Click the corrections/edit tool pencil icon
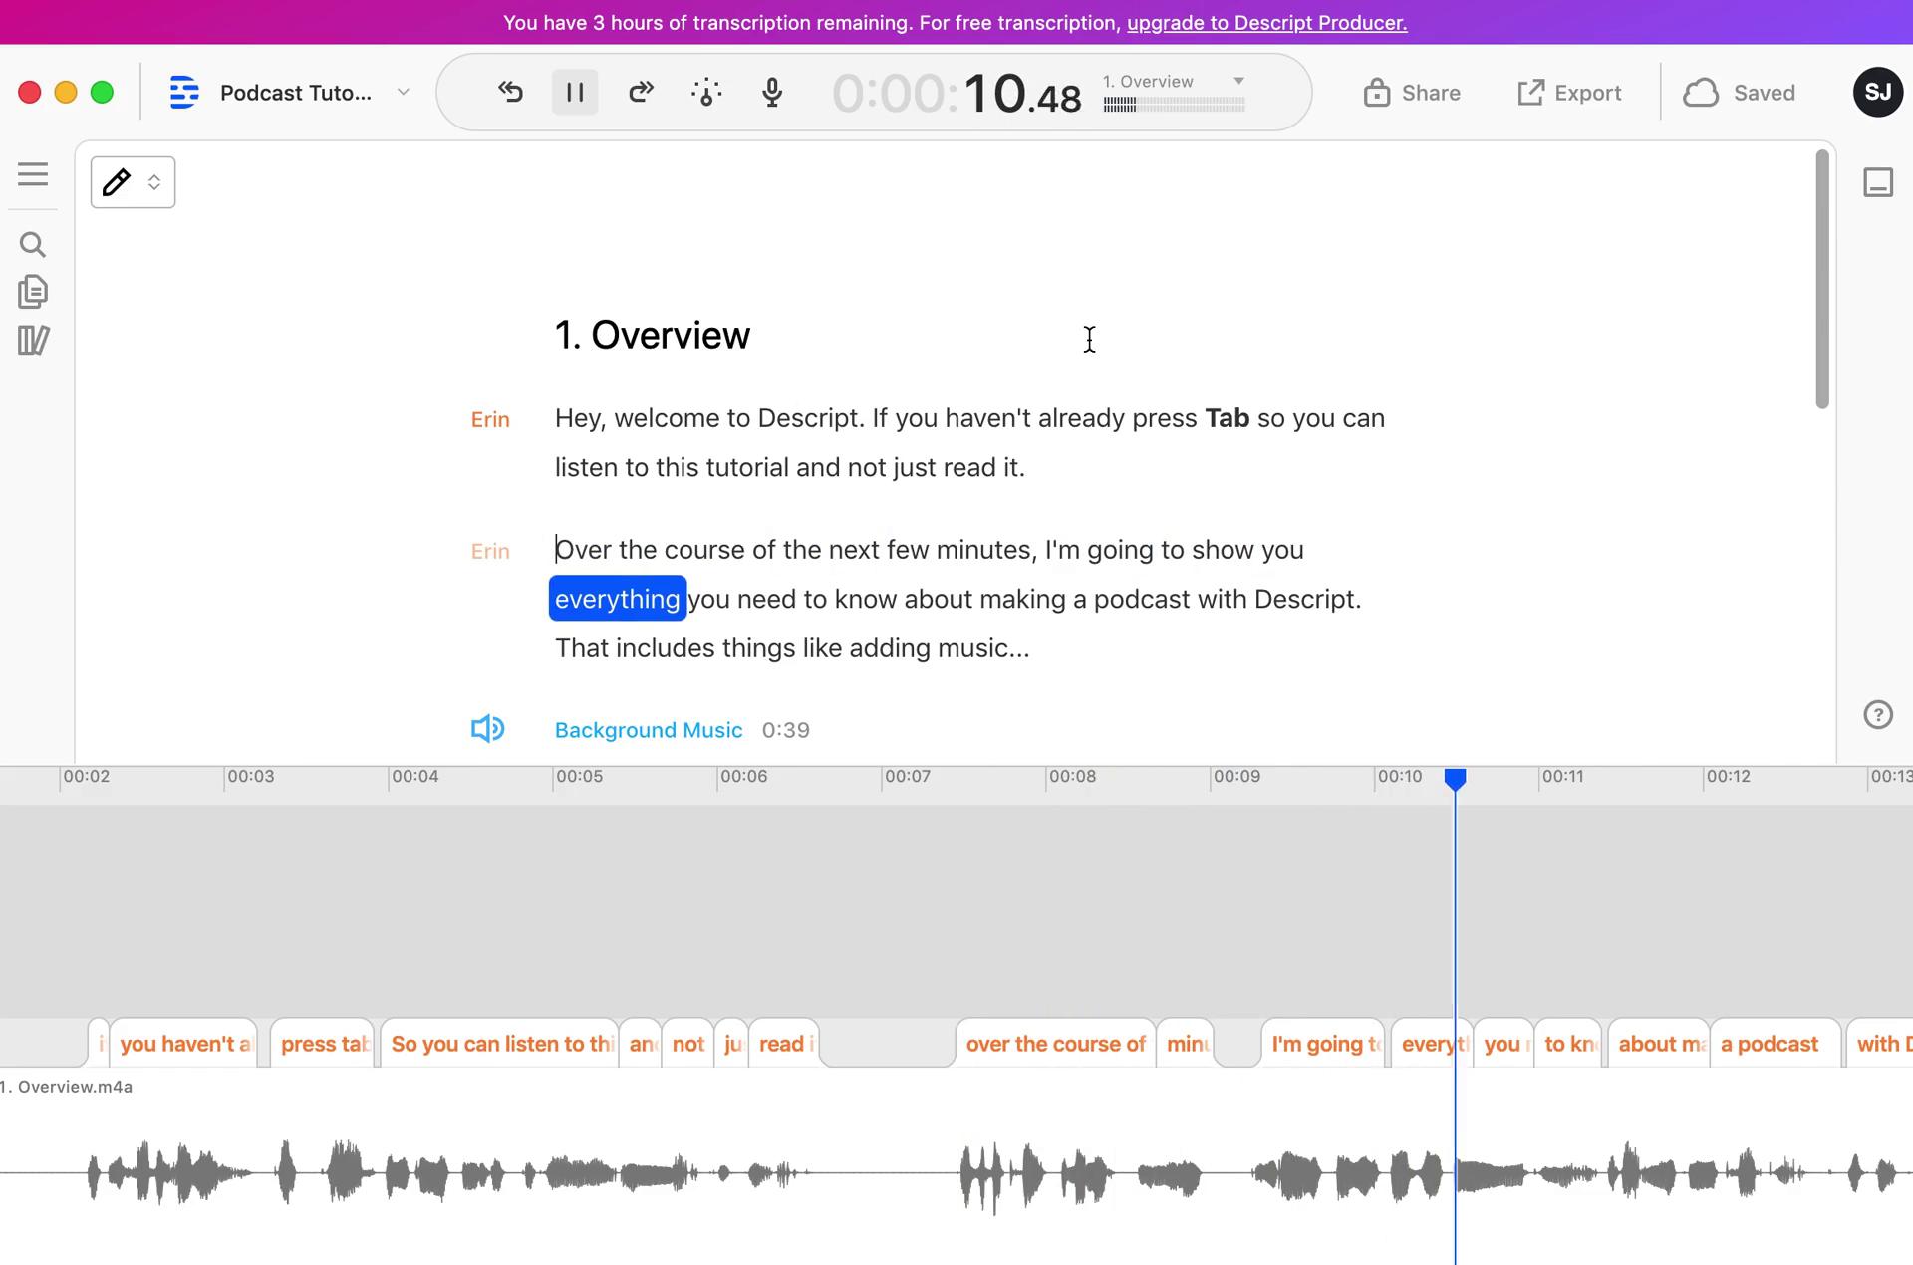1913x1265 pixels. [x=119, y=179]
